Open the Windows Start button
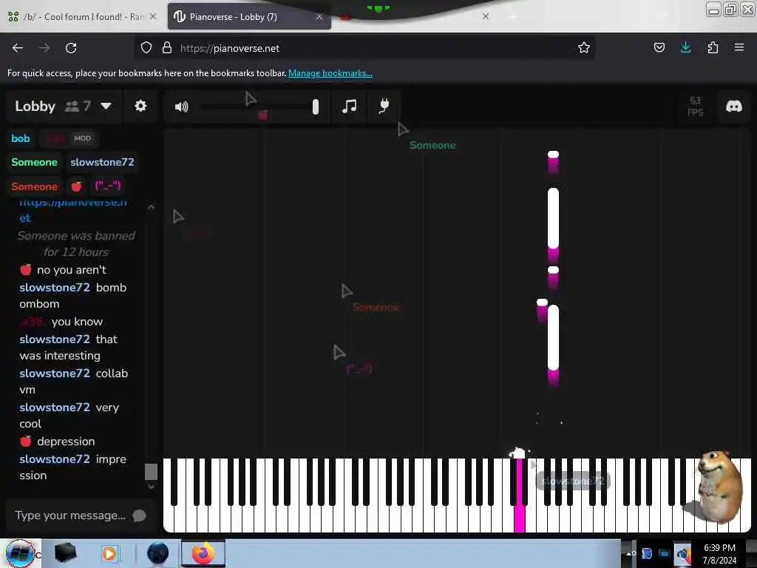Viewport: 757px width, 568px height. pyautogui.click(x=20, y=553)
